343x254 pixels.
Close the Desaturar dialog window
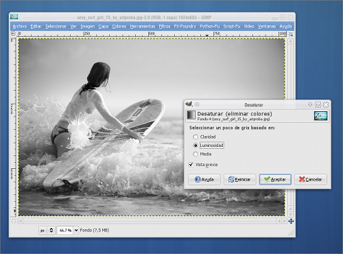pyautogui.click(x=326, y=105)
